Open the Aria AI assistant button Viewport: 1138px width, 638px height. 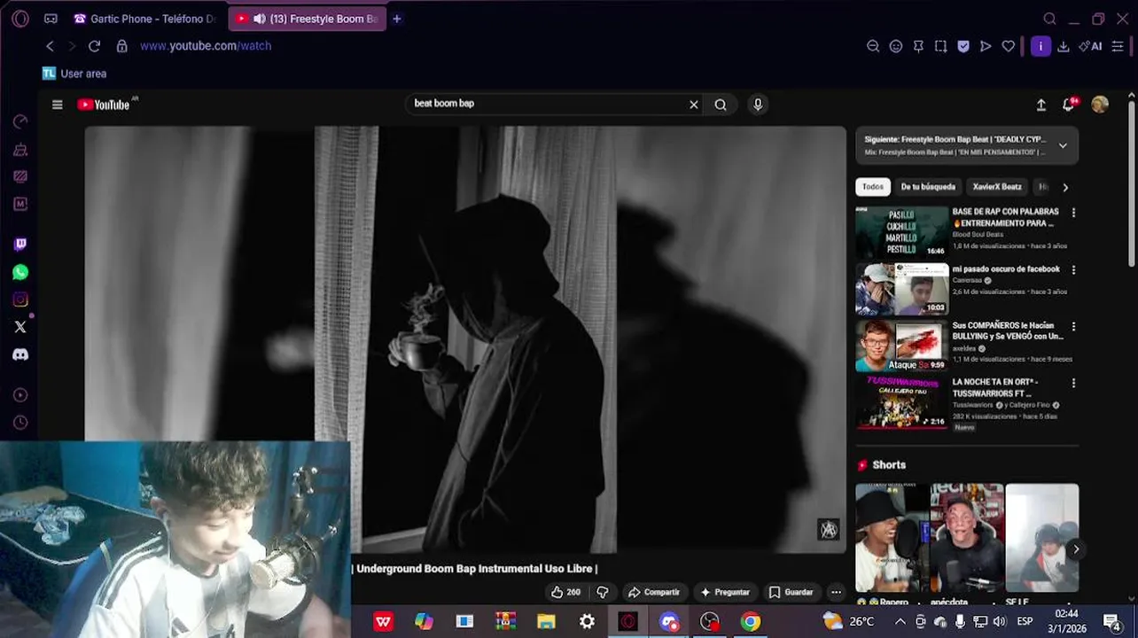[x=1090, y=46]
